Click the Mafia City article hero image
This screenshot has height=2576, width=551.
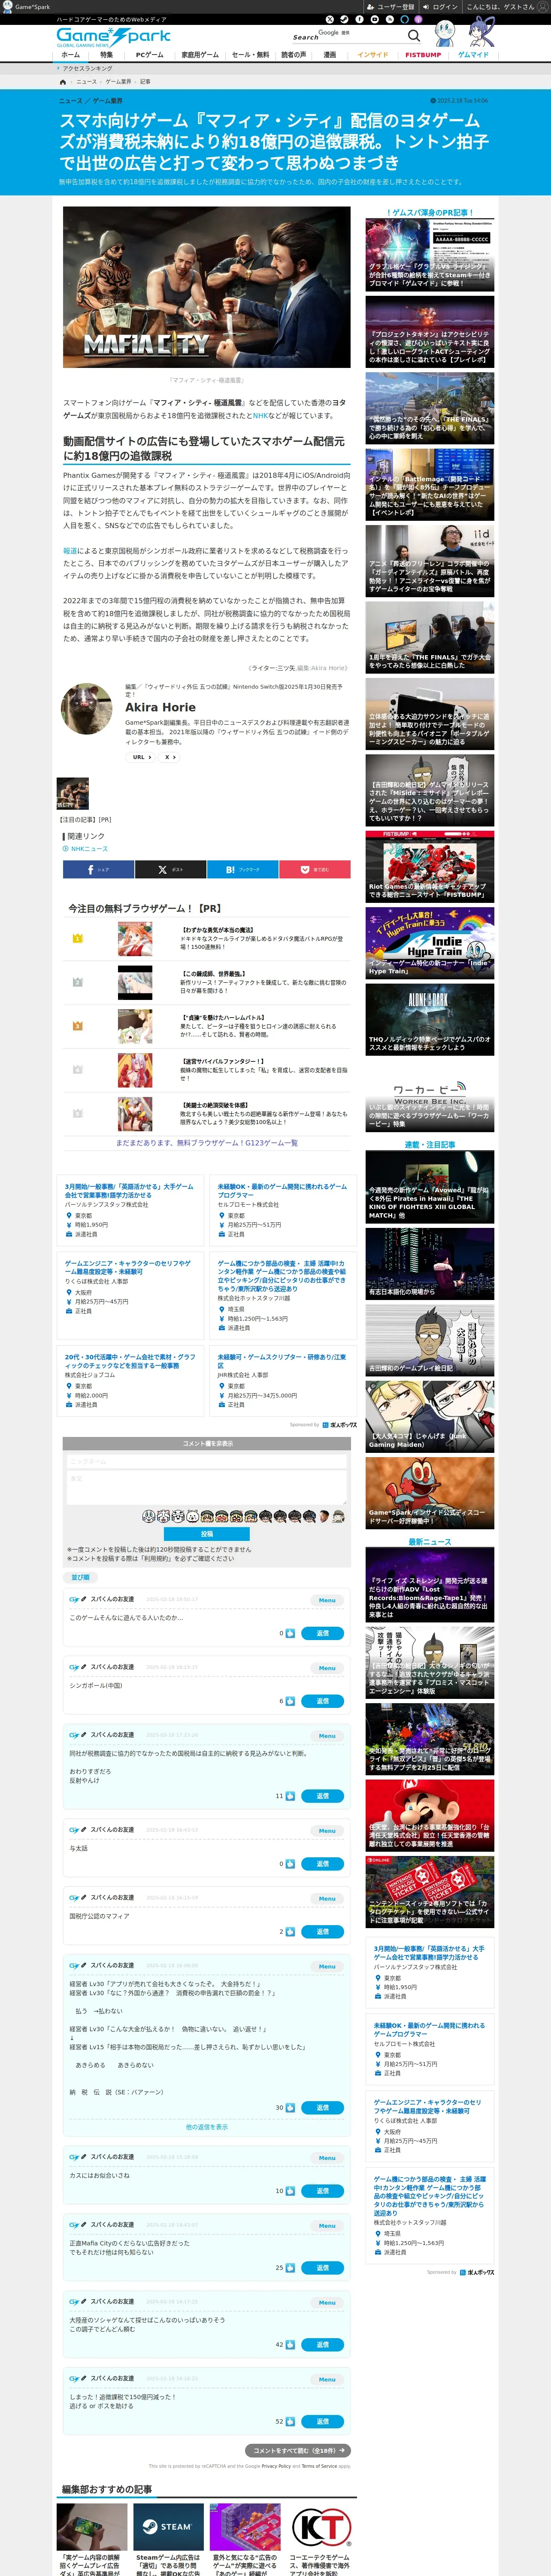[207, 287]
